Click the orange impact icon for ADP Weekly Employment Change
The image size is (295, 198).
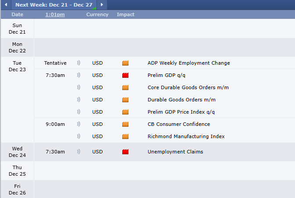click(x=125, y=63)
